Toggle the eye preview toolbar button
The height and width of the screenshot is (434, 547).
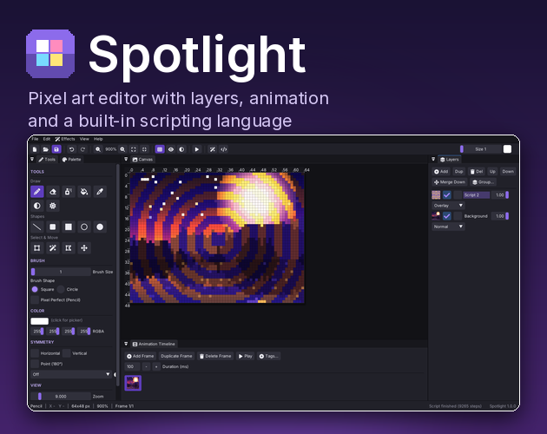(171, 149)
